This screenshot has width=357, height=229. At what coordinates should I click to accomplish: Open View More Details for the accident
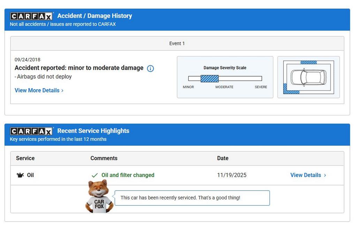[x=37, y=90]
